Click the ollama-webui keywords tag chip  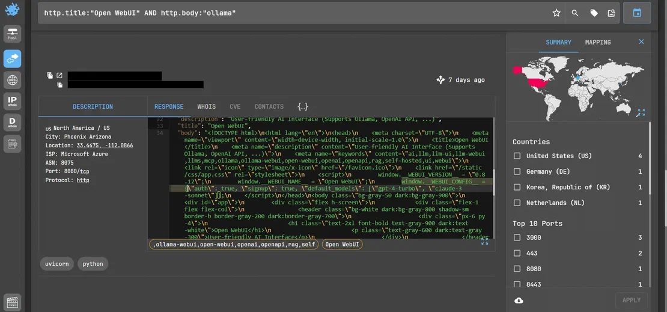(x=234, y=244)
